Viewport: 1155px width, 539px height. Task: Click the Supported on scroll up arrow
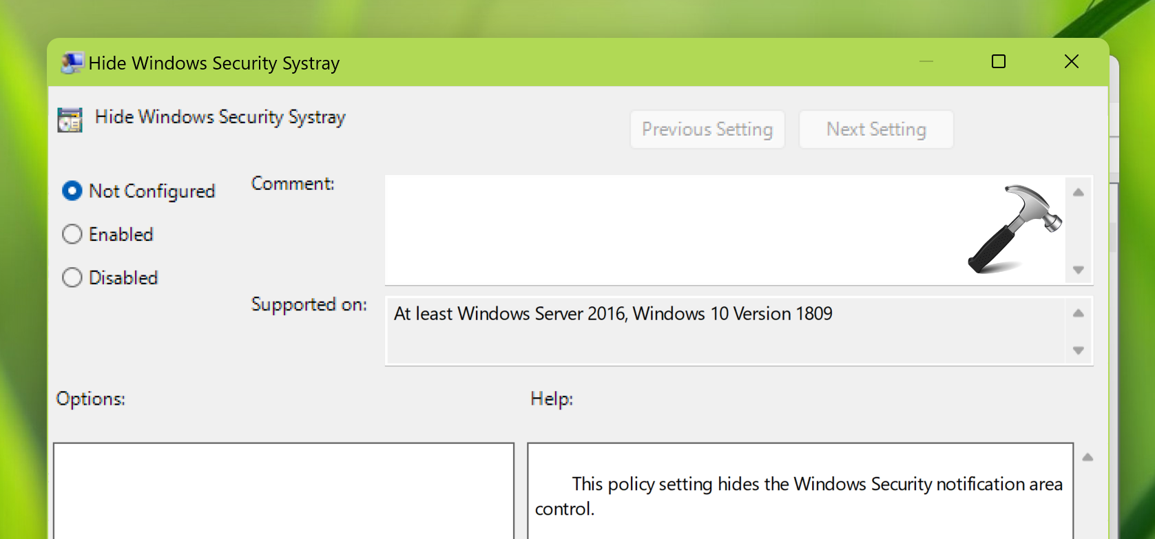coord(1079,313)
